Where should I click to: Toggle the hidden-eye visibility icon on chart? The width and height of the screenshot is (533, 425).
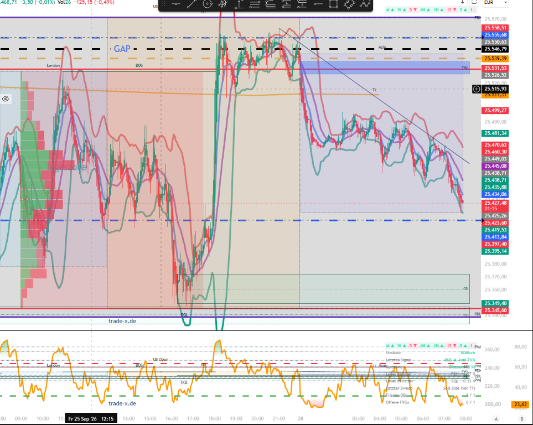[x=6, y=99]
